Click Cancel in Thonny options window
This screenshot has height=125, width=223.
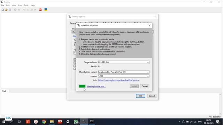152,96
